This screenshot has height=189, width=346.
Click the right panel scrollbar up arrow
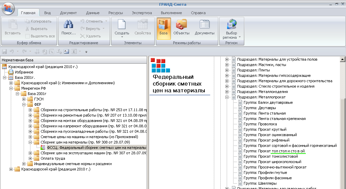click(343, 59)
